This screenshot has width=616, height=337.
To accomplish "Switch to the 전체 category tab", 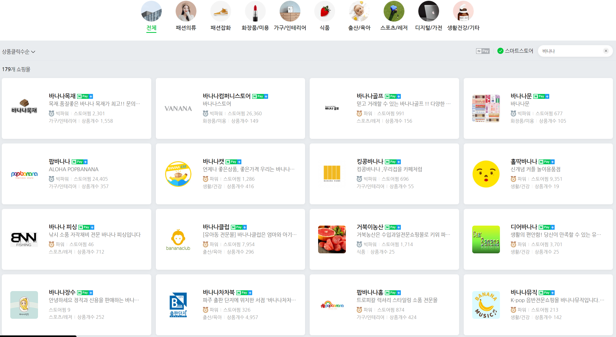I will pos(151,28).
